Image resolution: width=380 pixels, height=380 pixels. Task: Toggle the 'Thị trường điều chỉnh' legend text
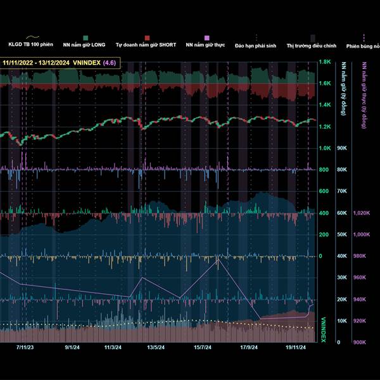point(312,46)
